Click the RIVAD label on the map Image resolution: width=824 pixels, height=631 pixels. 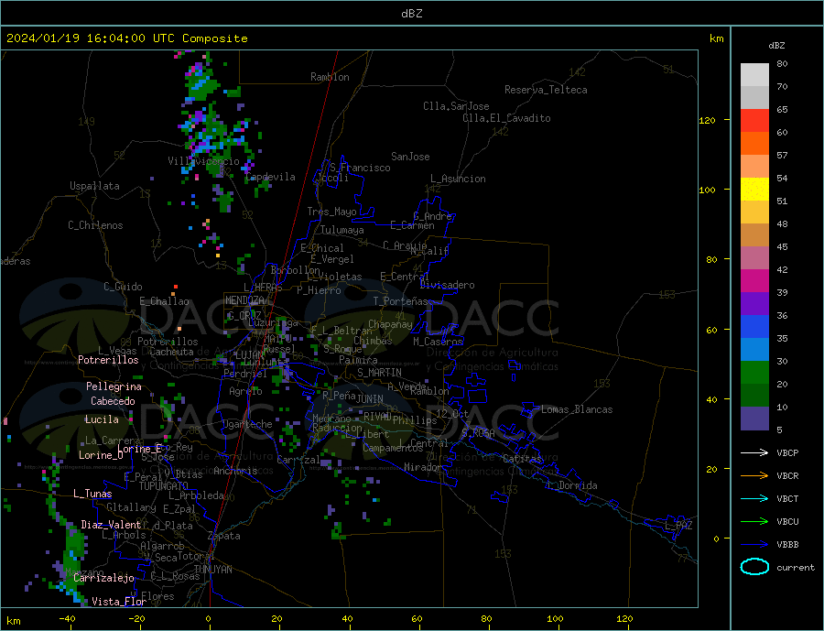click(377, 416)
